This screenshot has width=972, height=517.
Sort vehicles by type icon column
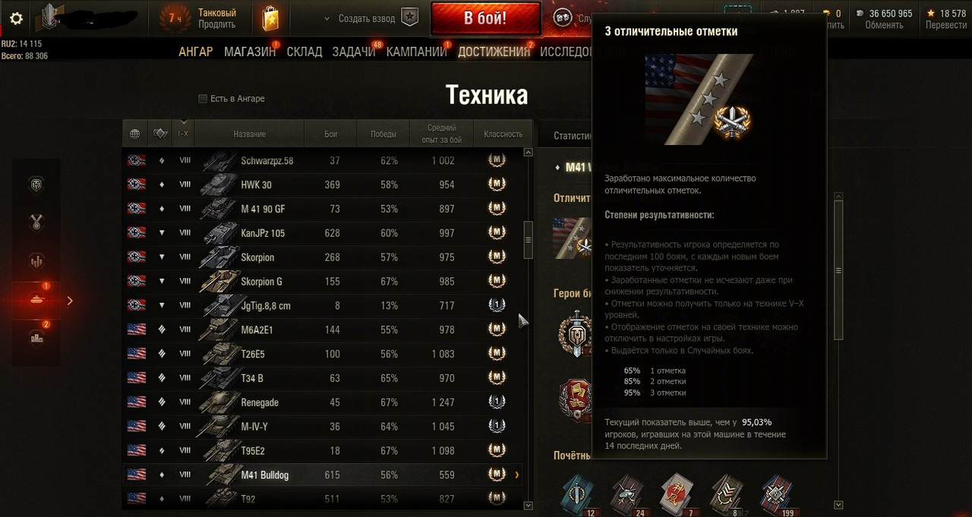(x=159, y=134)
